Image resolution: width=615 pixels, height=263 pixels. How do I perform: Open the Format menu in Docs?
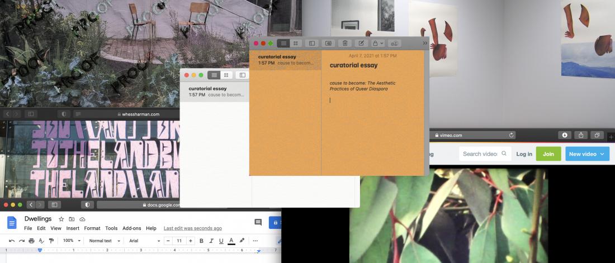pyautogui.click(x=92, y=228)
